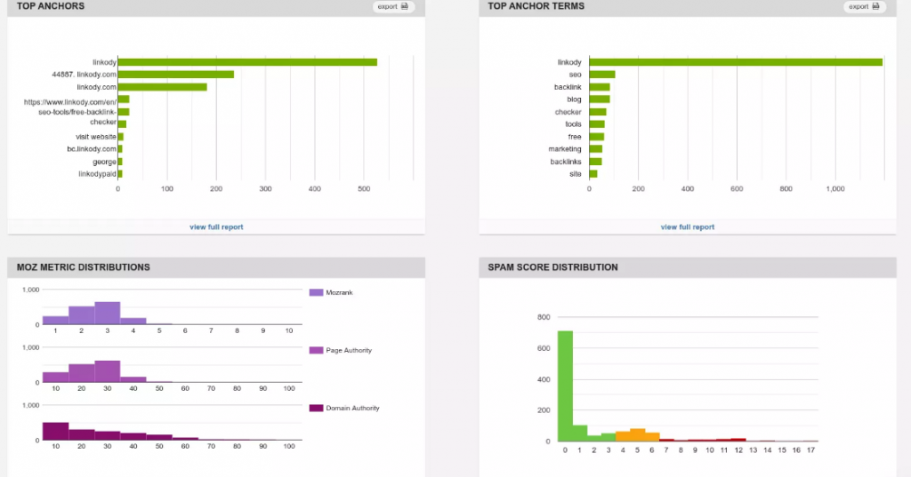Click the Domain Authority histogram bar at 10

56,431
